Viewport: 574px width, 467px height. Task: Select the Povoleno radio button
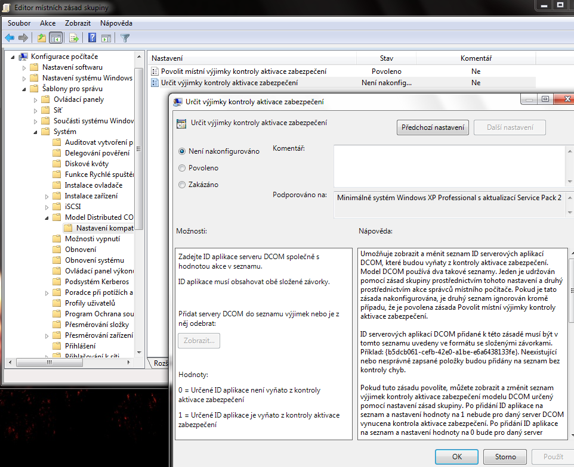click(182, 168)
